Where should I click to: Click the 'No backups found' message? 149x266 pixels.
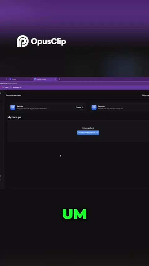(x=88, y=128)
